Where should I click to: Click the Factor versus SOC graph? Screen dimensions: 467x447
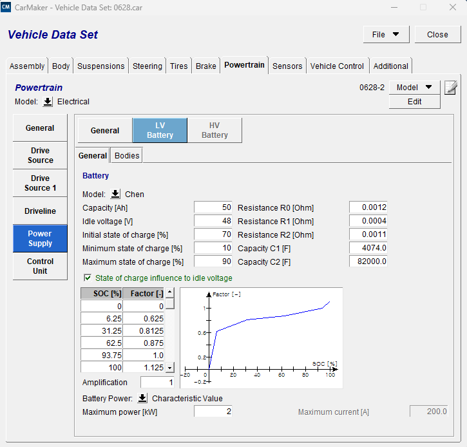click(262, 338)
